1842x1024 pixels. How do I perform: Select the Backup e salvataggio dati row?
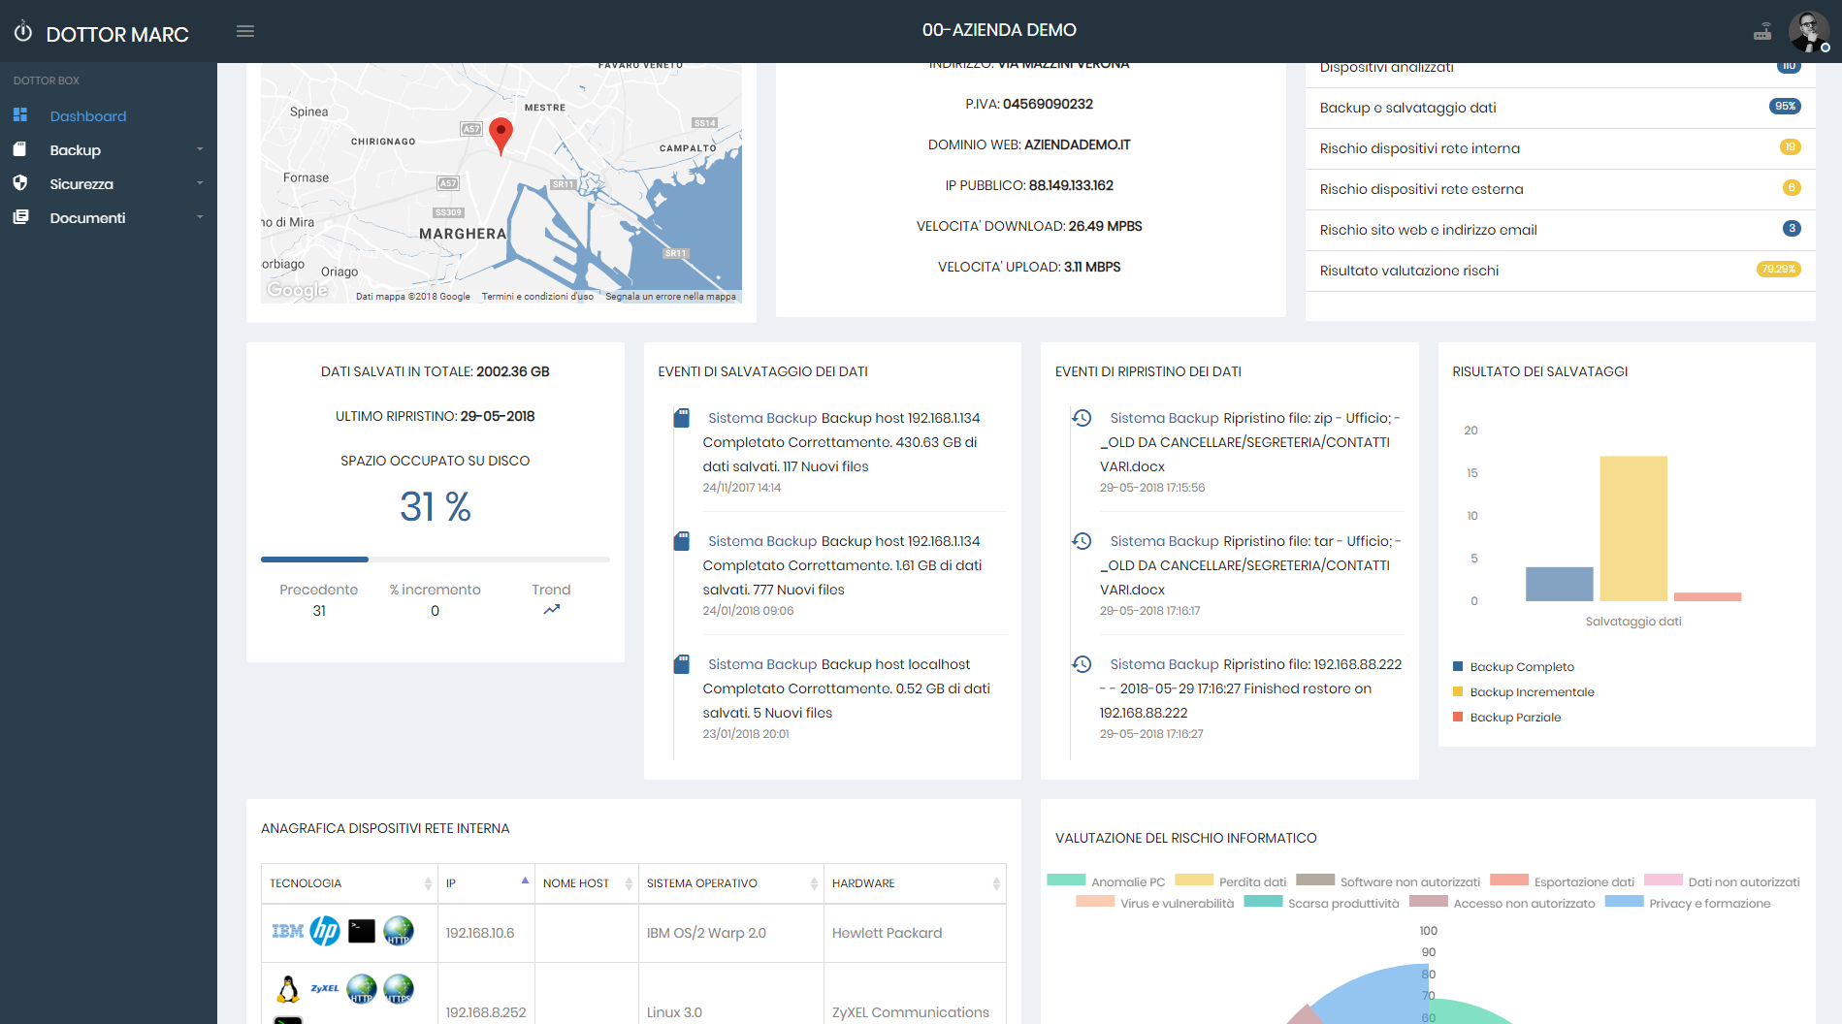(x=1560, y=108)
